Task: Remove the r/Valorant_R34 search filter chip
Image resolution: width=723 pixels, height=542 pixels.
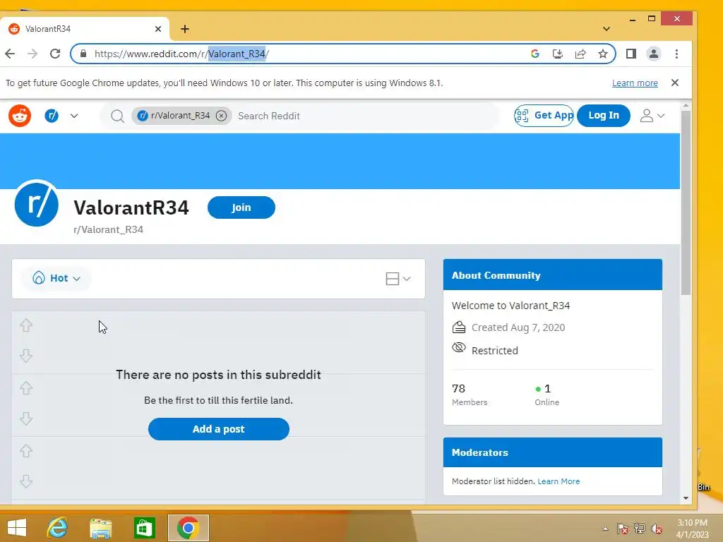Action: click(x=221, y=116)
